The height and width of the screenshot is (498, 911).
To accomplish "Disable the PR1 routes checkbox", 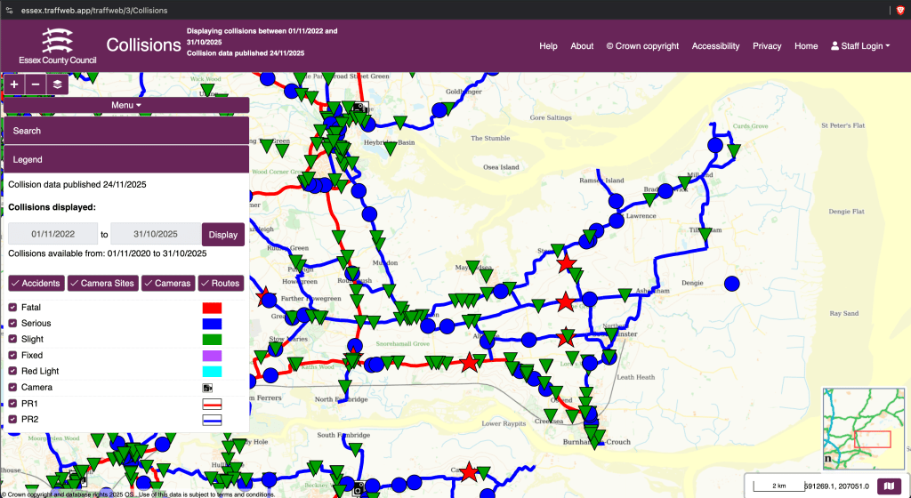I will pyautogui.click(x=12, y=404).
